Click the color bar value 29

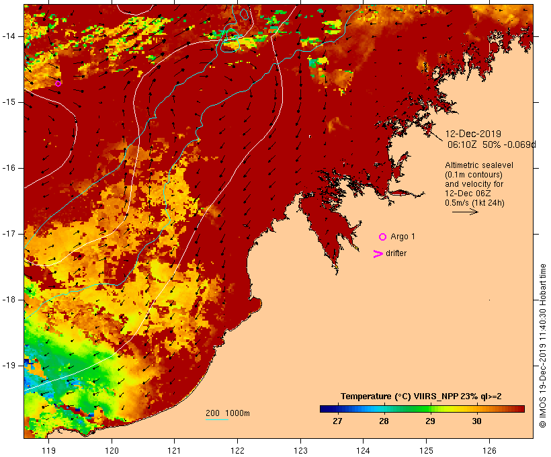tap(430, 421)
